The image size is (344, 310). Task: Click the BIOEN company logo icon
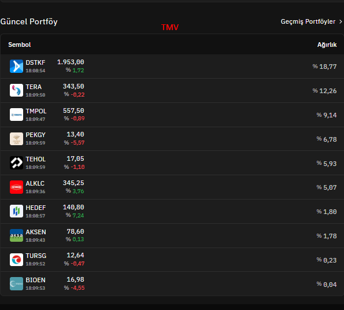tap(16, 283)
